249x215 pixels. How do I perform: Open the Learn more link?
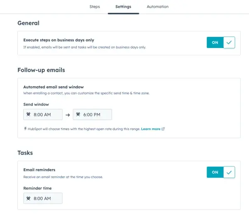(x=151, y=129)
